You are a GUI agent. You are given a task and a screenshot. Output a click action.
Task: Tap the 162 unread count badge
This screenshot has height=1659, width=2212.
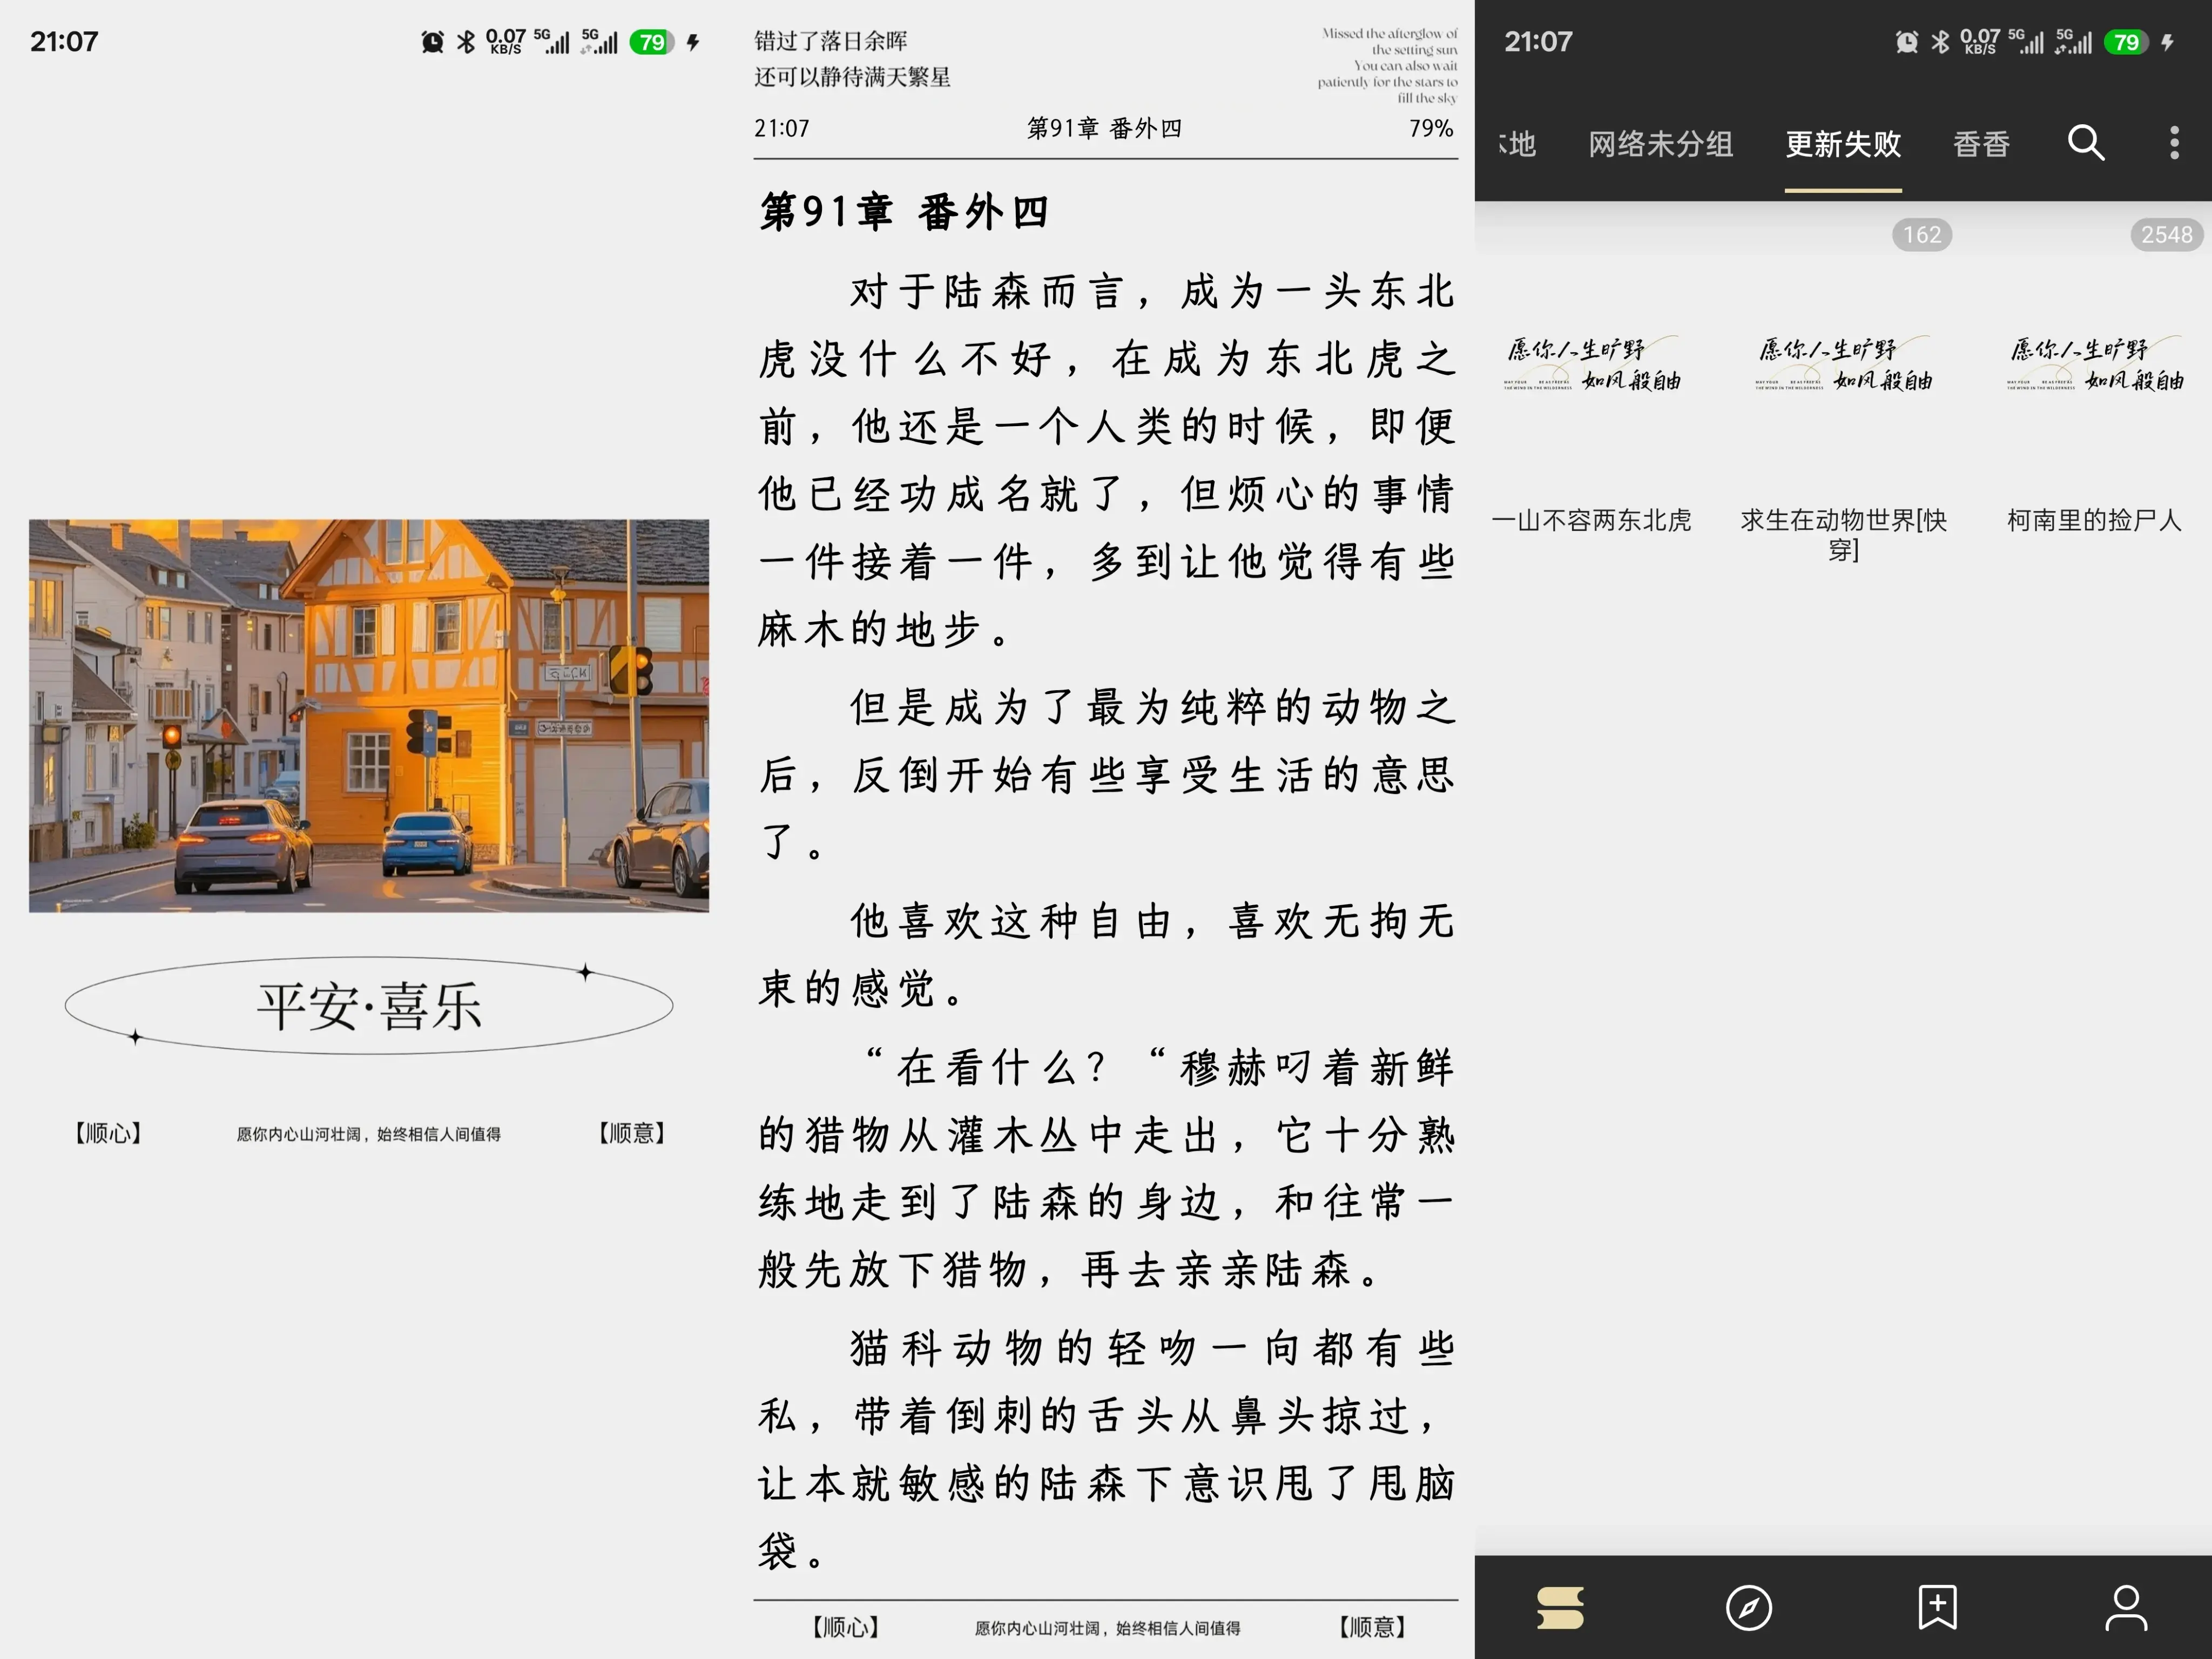tap(1921, 235)
